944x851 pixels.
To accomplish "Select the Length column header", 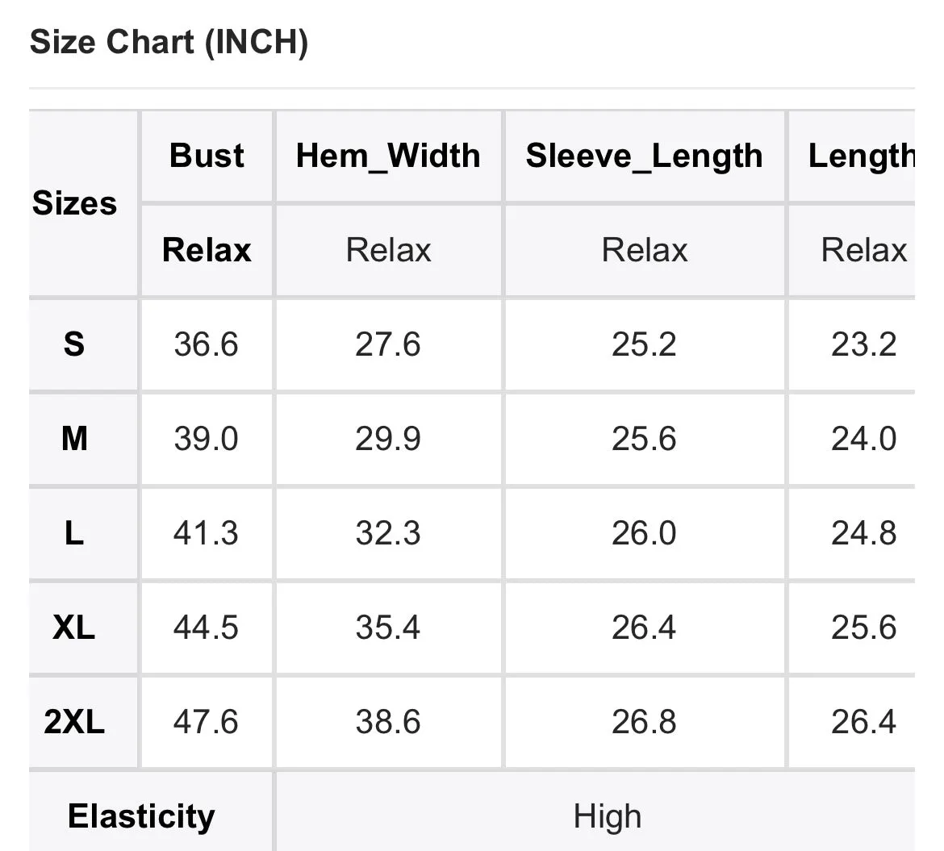I will (x=862, y=156).
